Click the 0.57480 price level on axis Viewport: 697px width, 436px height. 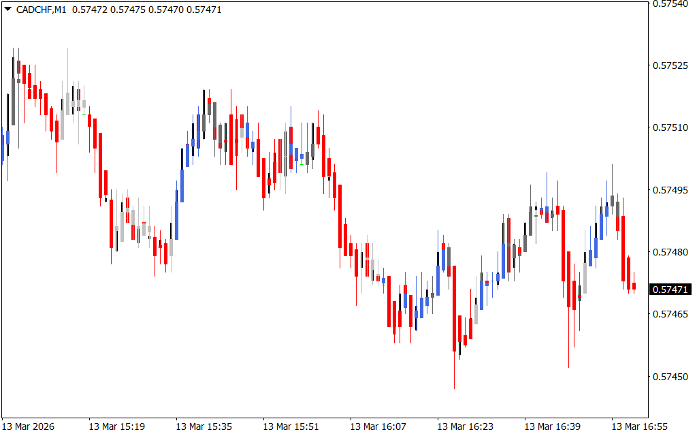coord(670,252)
